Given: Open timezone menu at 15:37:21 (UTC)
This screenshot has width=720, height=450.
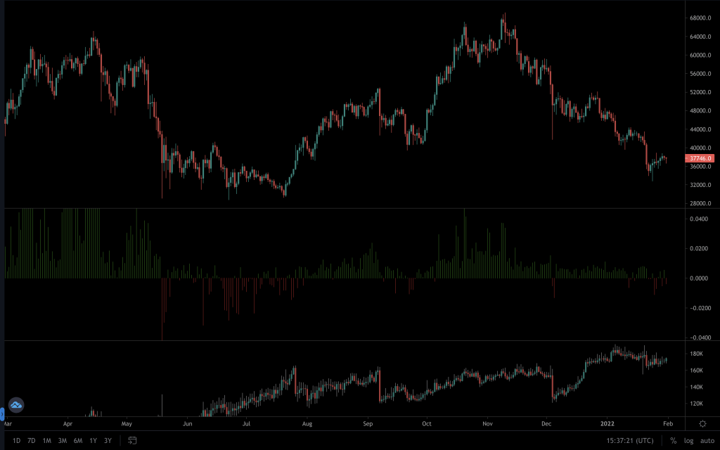Looking at the screenshot, I should (x=629, y=440).
